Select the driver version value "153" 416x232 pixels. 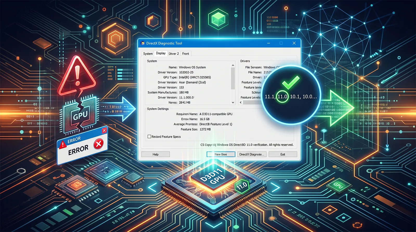181,88
